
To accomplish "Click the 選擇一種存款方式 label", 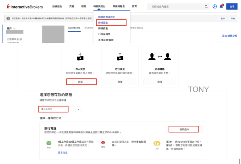I will pyautogui.click(x=50, y=118).
